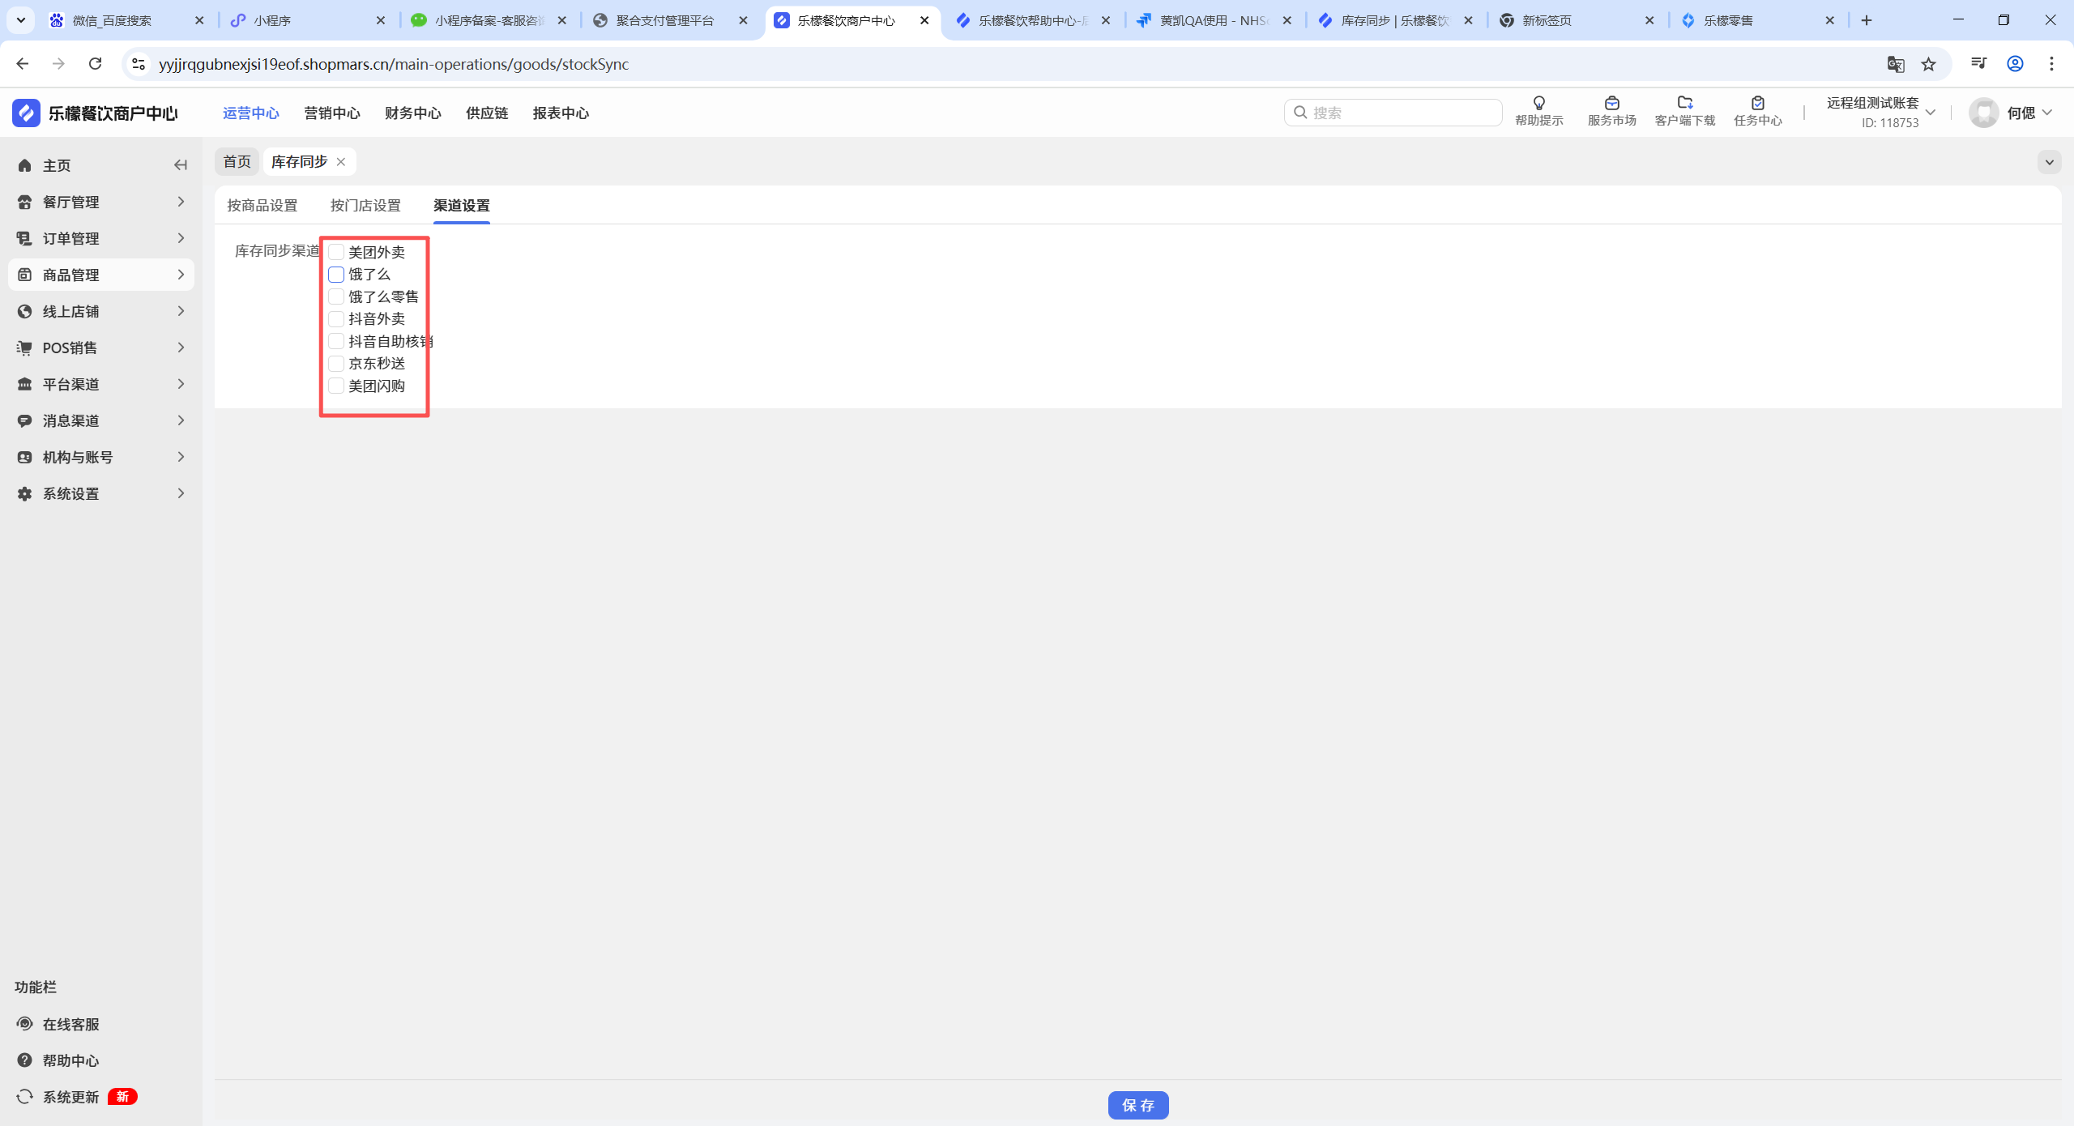Click the 客户端下载 icon
This screenshot has height=1126, width=2074.
click(x=1684, y=103)
